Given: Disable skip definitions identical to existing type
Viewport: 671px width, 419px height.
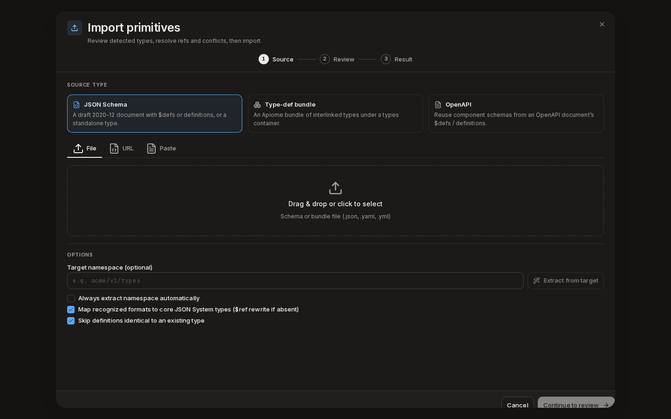Looking at the screenshot, I should pyautogui.click(x=71, y=321).
